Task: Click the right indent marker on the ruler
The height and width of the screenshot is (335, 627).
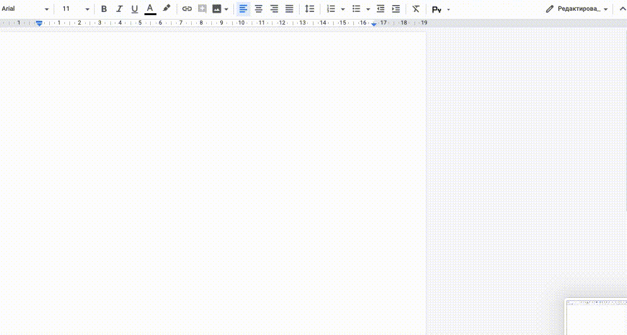Action: (x=373, y=25)
